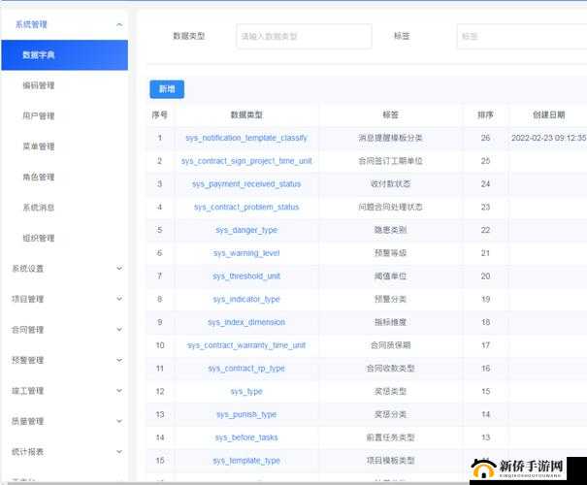Expand the 质量管理 menu chevron
This screenshot has width=587, height=485.
pos(119,421)
